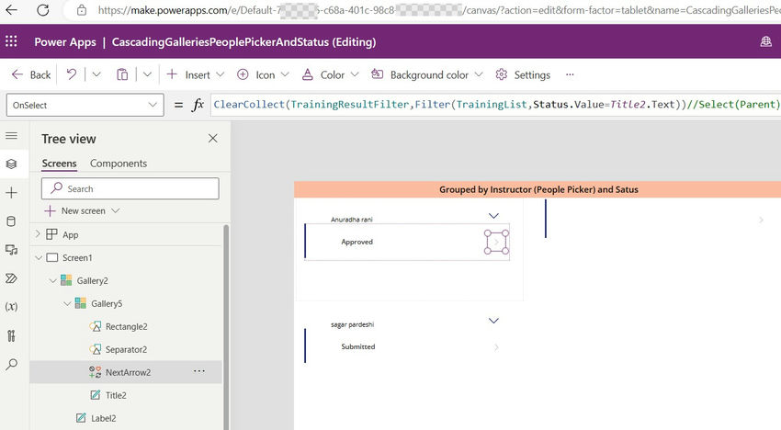Close the Tree view panel
This screenshot has width=781, height=430.
tap(212, 139)
